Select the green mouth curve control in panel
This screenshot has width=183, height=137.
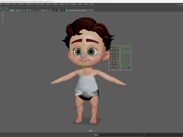point(125,65)
